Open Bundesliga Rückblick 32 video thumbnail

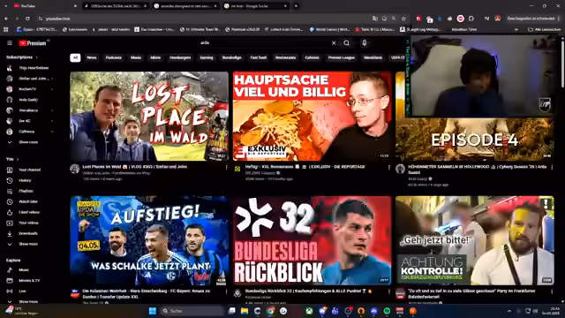312,240
